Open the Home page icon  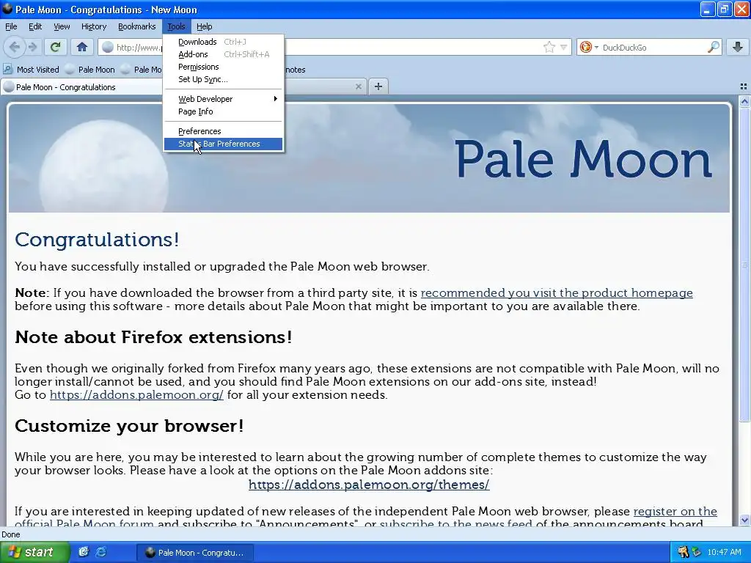[x=82, y=47]
